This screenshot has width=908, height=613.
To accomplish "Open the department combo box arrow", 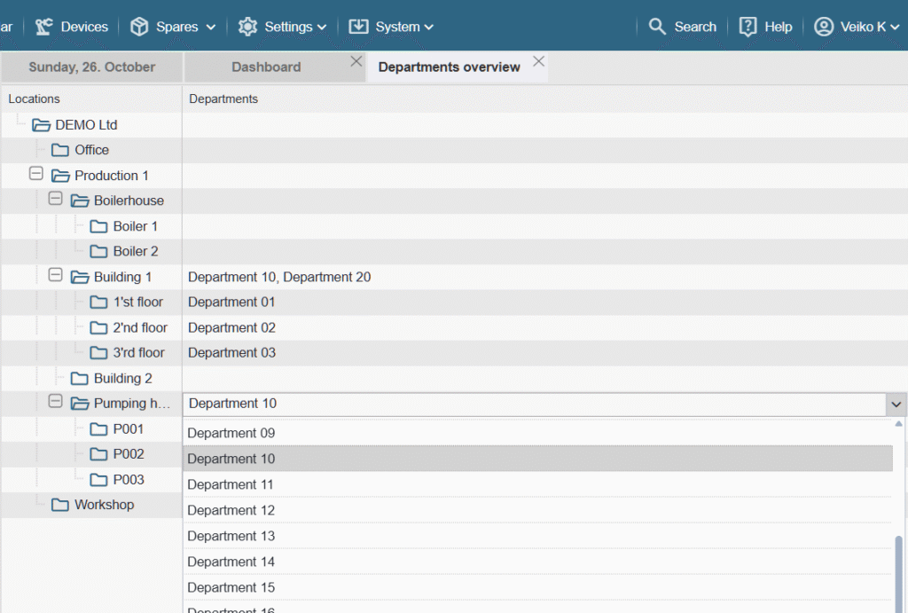I will click(895, 405).
